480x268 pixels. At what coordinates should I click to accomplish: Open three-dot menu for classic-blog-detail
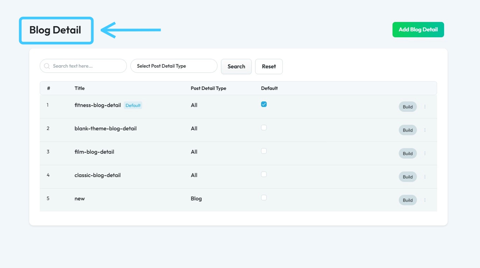[425, 176]
